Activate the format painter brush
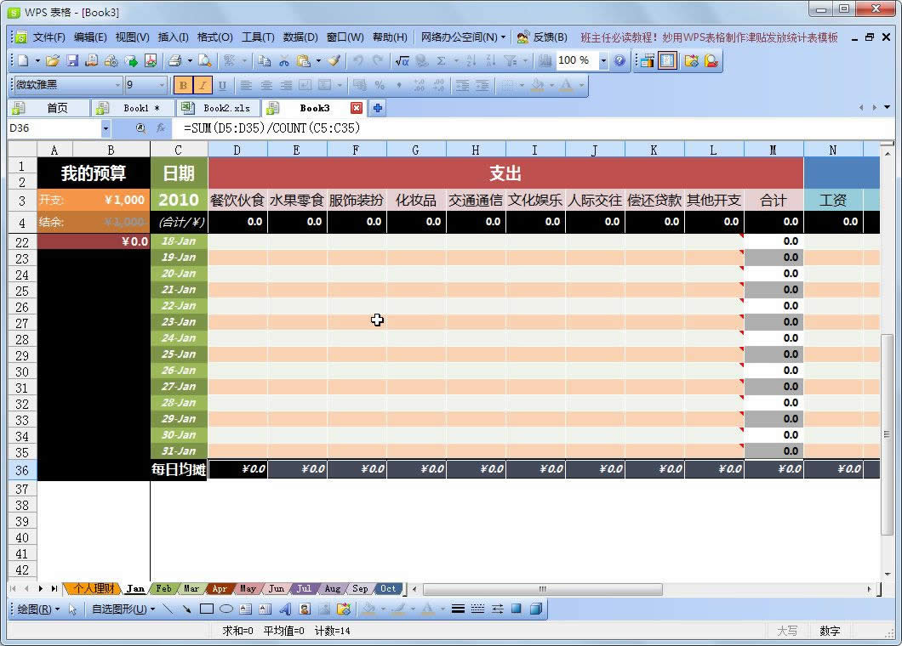902x646 pixels. tap(334, 61)
